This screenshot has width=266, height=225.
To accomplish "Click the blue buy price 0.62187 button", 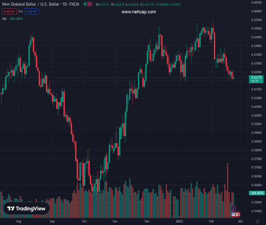I will point(32,11).
